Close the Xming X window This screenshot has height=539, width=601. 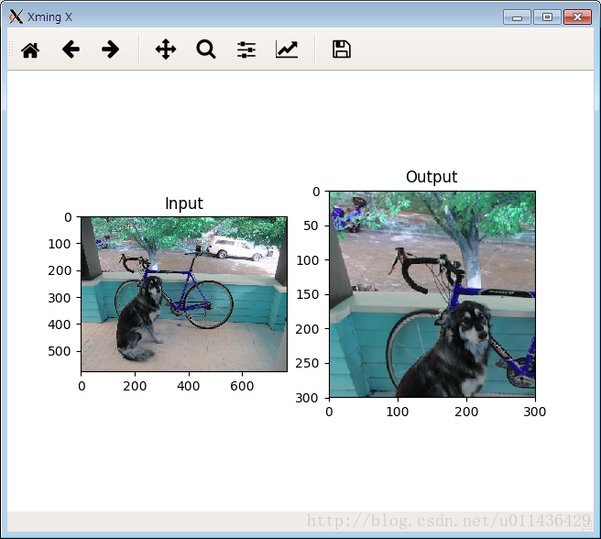(x=577, y=17)
